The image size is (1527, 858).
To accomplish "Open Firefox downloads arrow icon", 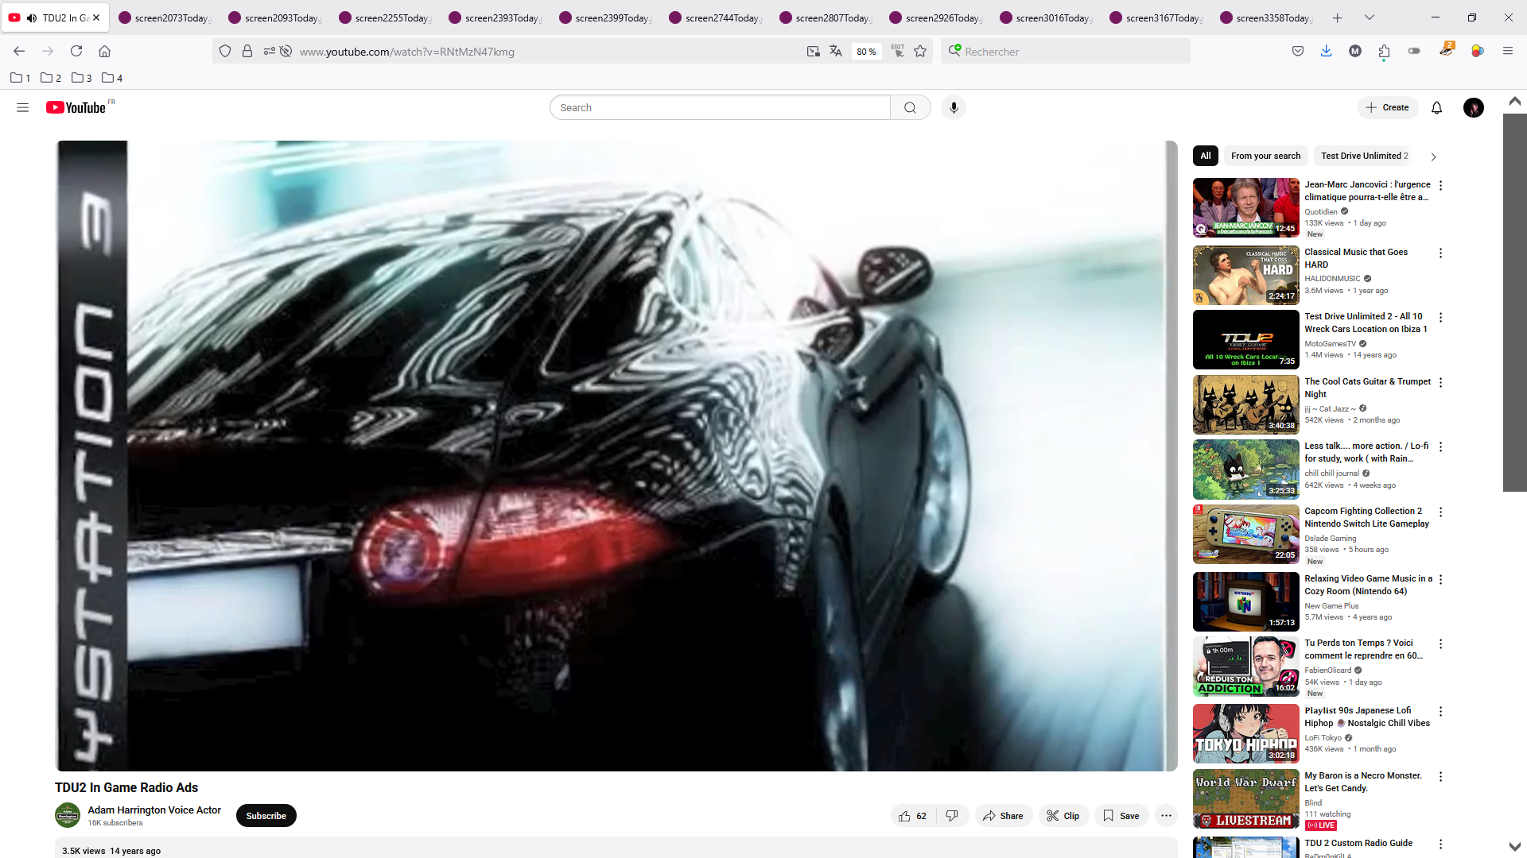I will click(1326, 51).
